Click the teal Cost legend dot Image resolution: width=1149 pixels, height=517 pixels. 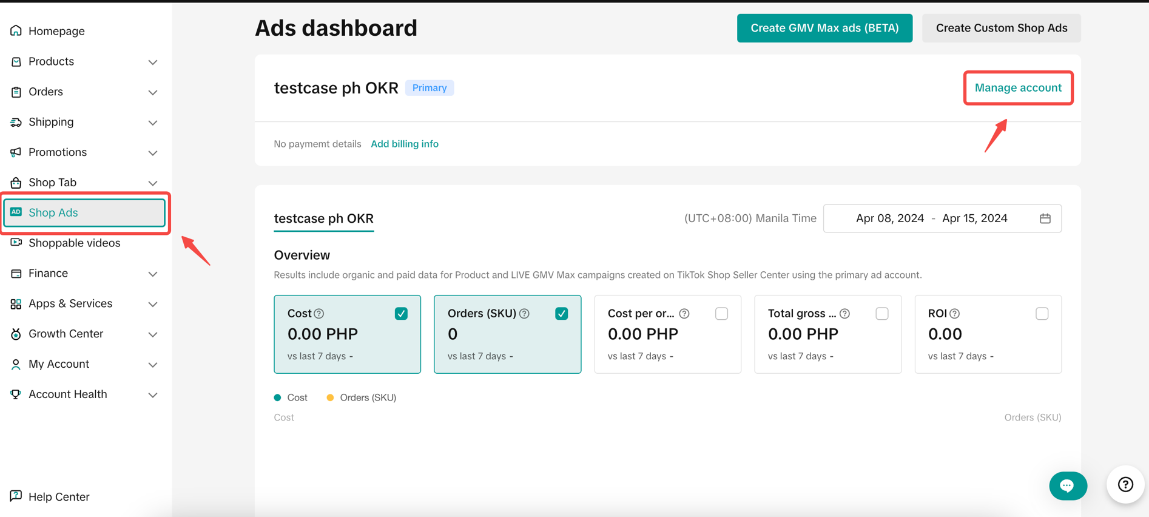click(x=277, y=397)
